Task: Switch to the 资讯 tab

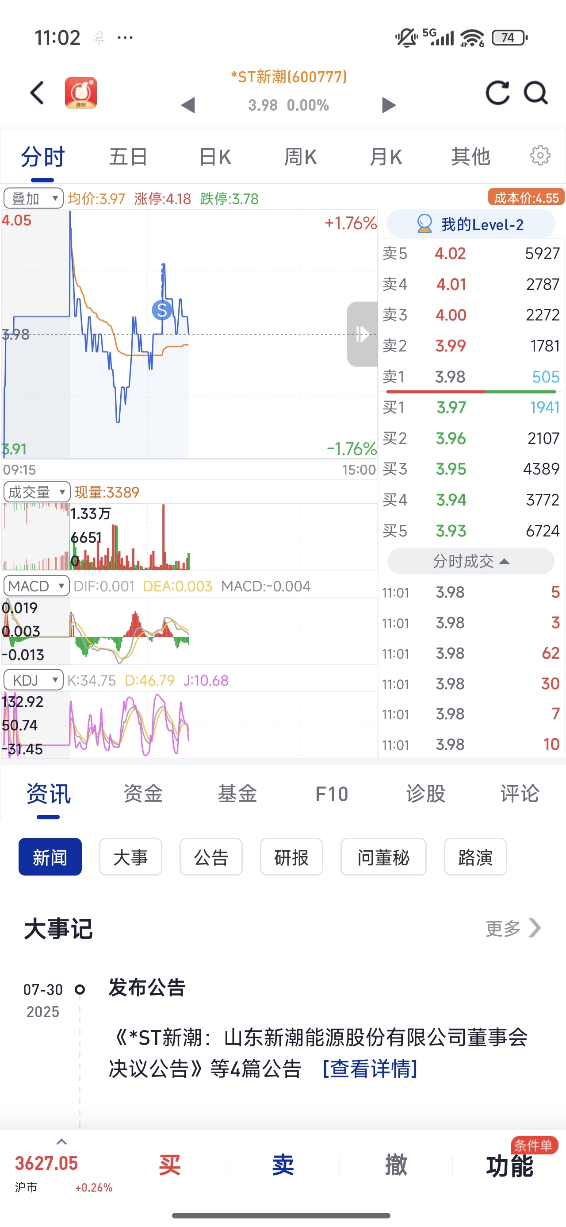Action: coord(48,794)
